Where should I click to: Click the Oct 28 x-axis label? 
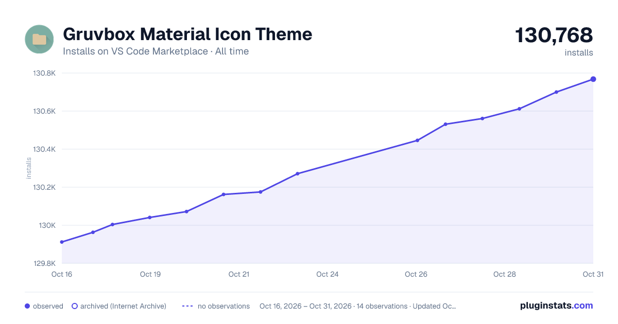[505, 274]
